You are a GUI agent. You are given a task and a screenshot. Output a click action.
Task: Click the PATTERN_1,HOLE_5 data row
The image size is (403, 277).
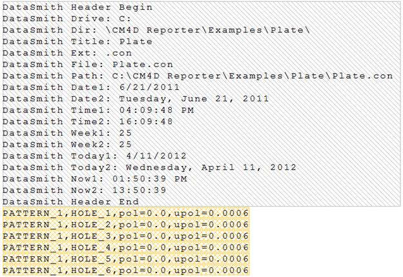(125, 259)
